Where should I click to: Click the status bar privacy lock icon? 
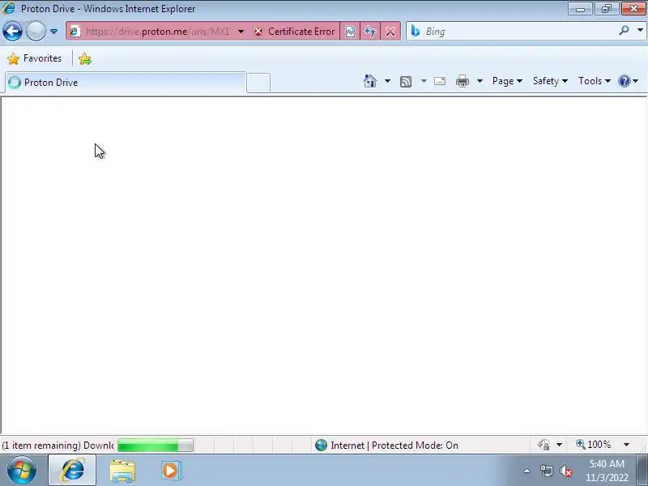coord(544,445)
